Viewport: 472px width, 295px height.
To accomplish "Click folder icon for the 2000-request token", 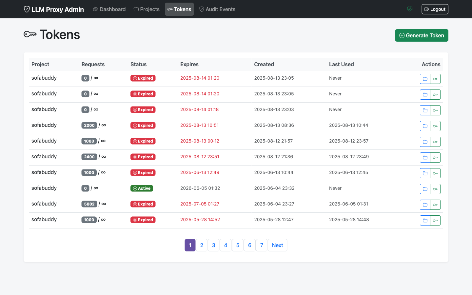I will pyautogui.click(x=425, y=126).
